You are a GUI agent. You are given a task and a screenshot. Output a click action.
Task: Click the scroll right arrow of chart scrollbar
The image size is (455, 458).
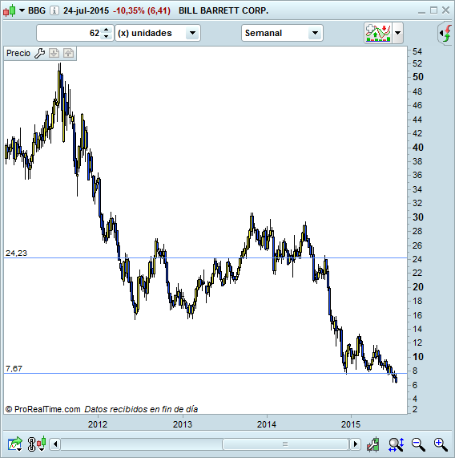tap(355, 444)
